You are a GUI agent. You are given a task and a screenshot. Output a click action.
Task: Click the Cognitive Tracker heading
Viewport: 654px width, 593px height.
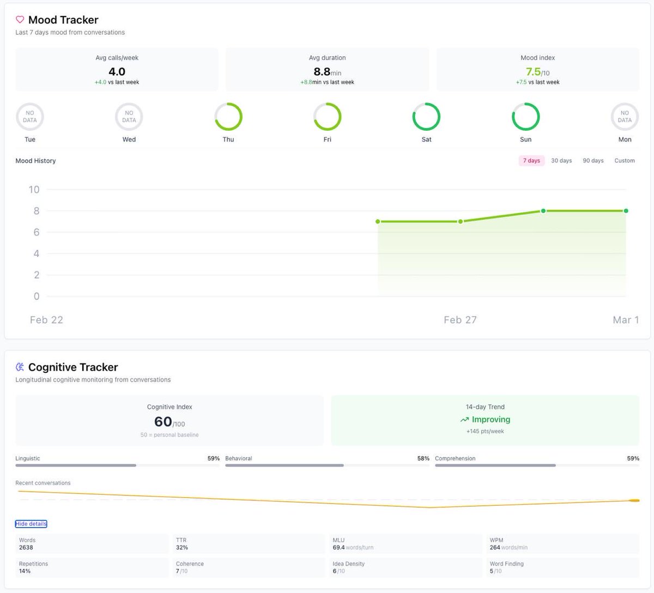[x=73, y=367]
